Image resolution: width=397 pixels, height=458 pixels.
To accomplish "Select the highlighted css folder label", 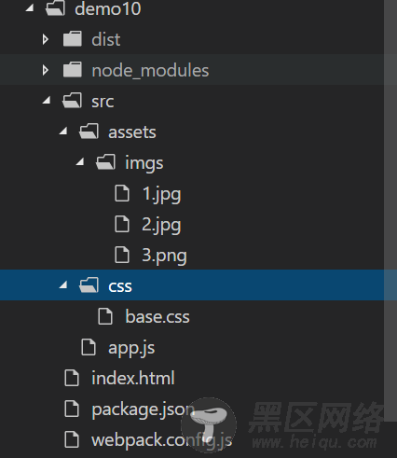I will point(120,286).
